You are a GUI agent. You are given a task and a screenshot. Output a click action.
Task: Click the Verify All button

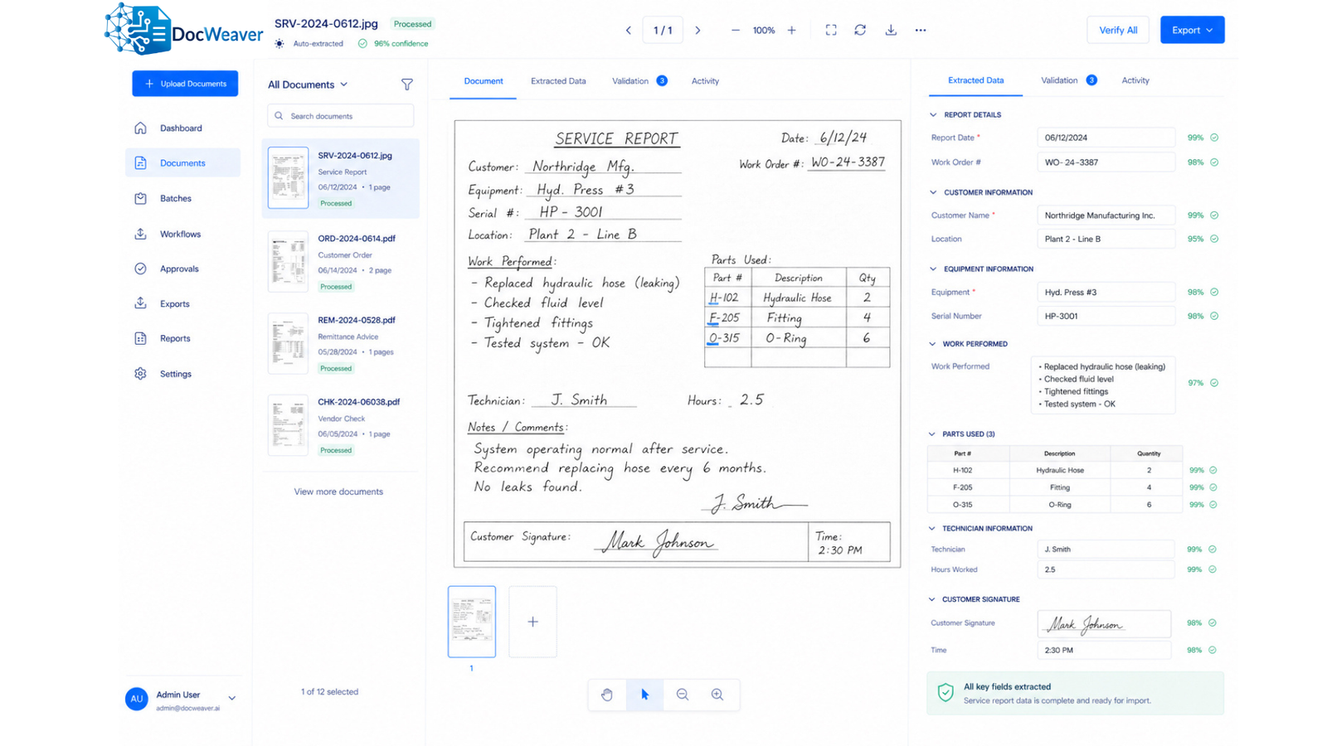coord(1118,30)
